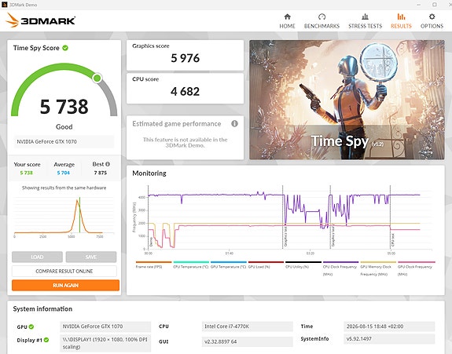Toggle GPU Temperature legend swatch
Image resolution: width=452 pixels, height=354 pixels.
tap(229, 262)
